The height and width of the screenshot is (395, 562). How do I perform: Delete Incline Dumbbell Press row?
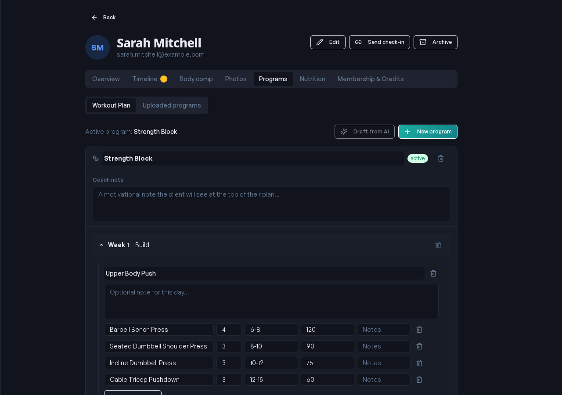[419, 363]
